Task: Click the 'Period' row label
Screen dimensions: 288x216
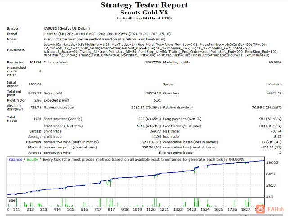Action: pyautogui.click(x=12, y=34)
